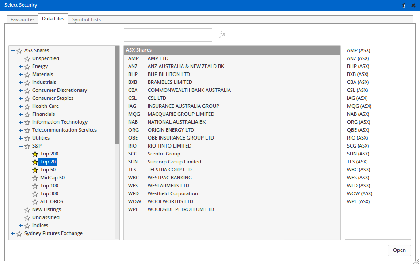Select the RIO TINTO LIMITED row

[232, 146]
